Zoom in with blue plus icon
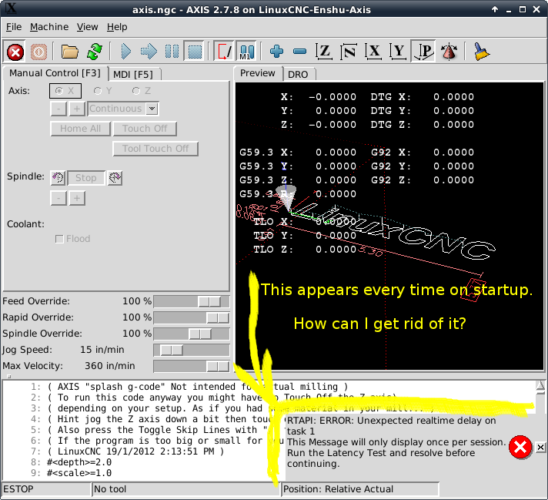Screen dimensions: 548x500 (x=276, y=52)
